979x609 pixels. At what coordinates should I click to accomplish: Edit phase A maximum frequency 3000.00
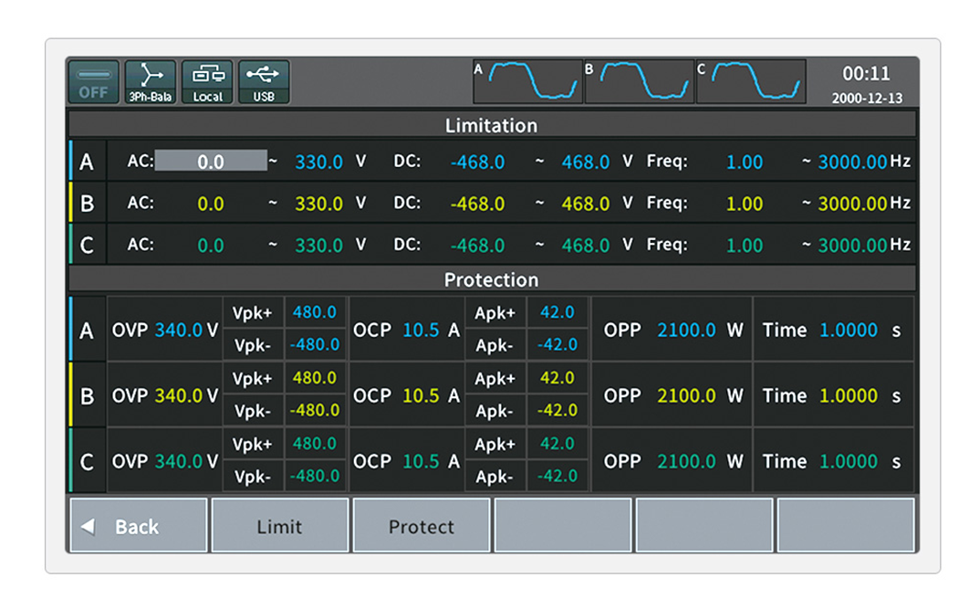(x=852, y=162)
